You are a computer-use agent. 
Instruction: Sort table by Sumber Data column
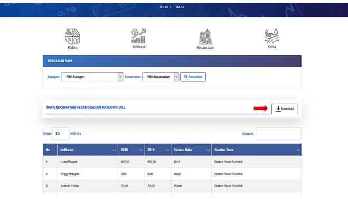pyautogui.click(x=257, y=150)
